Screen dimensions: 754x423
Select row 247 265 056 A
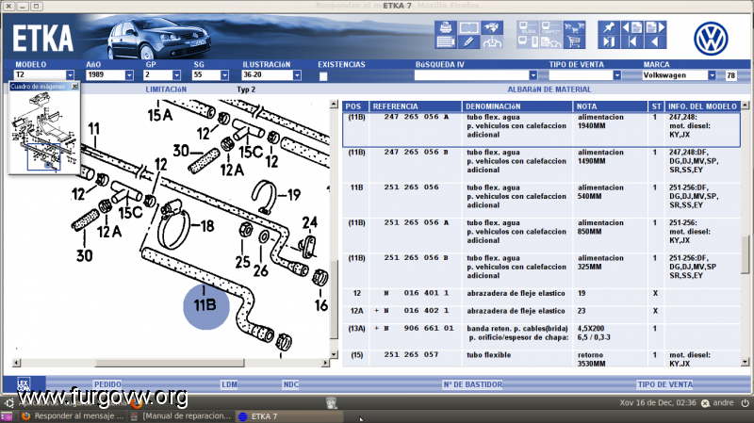[541, 130]
